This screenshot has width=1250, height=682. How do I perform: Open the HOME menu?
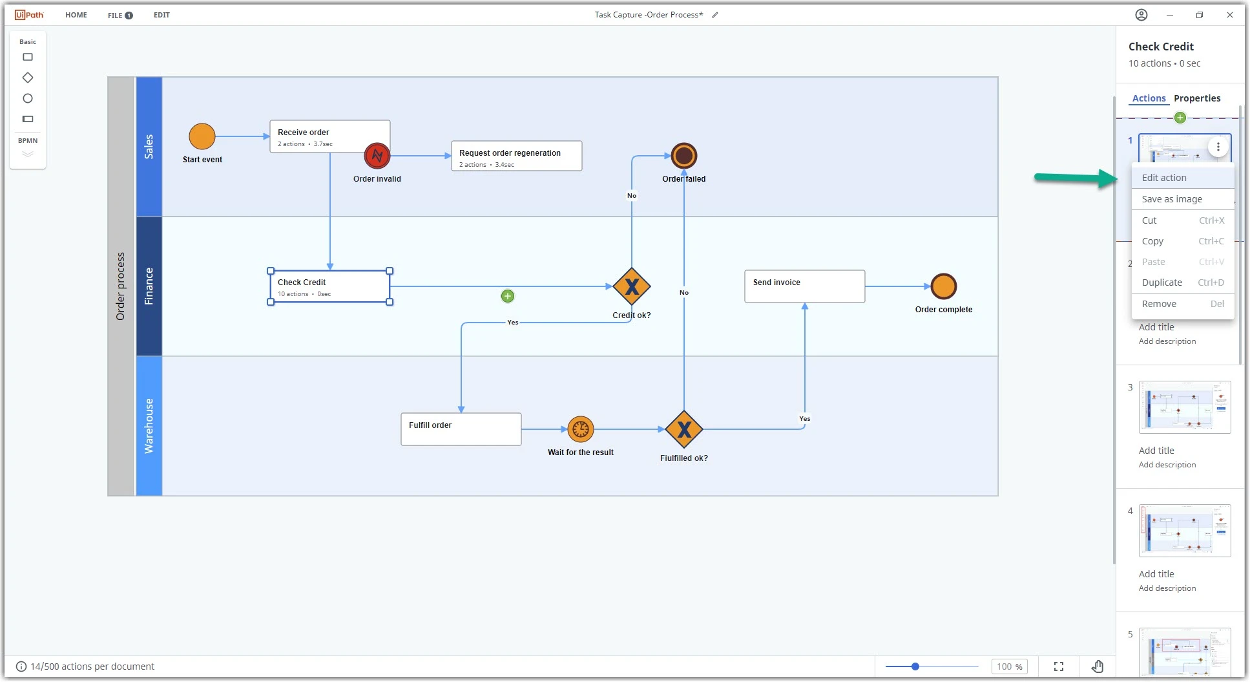point(76,15)
